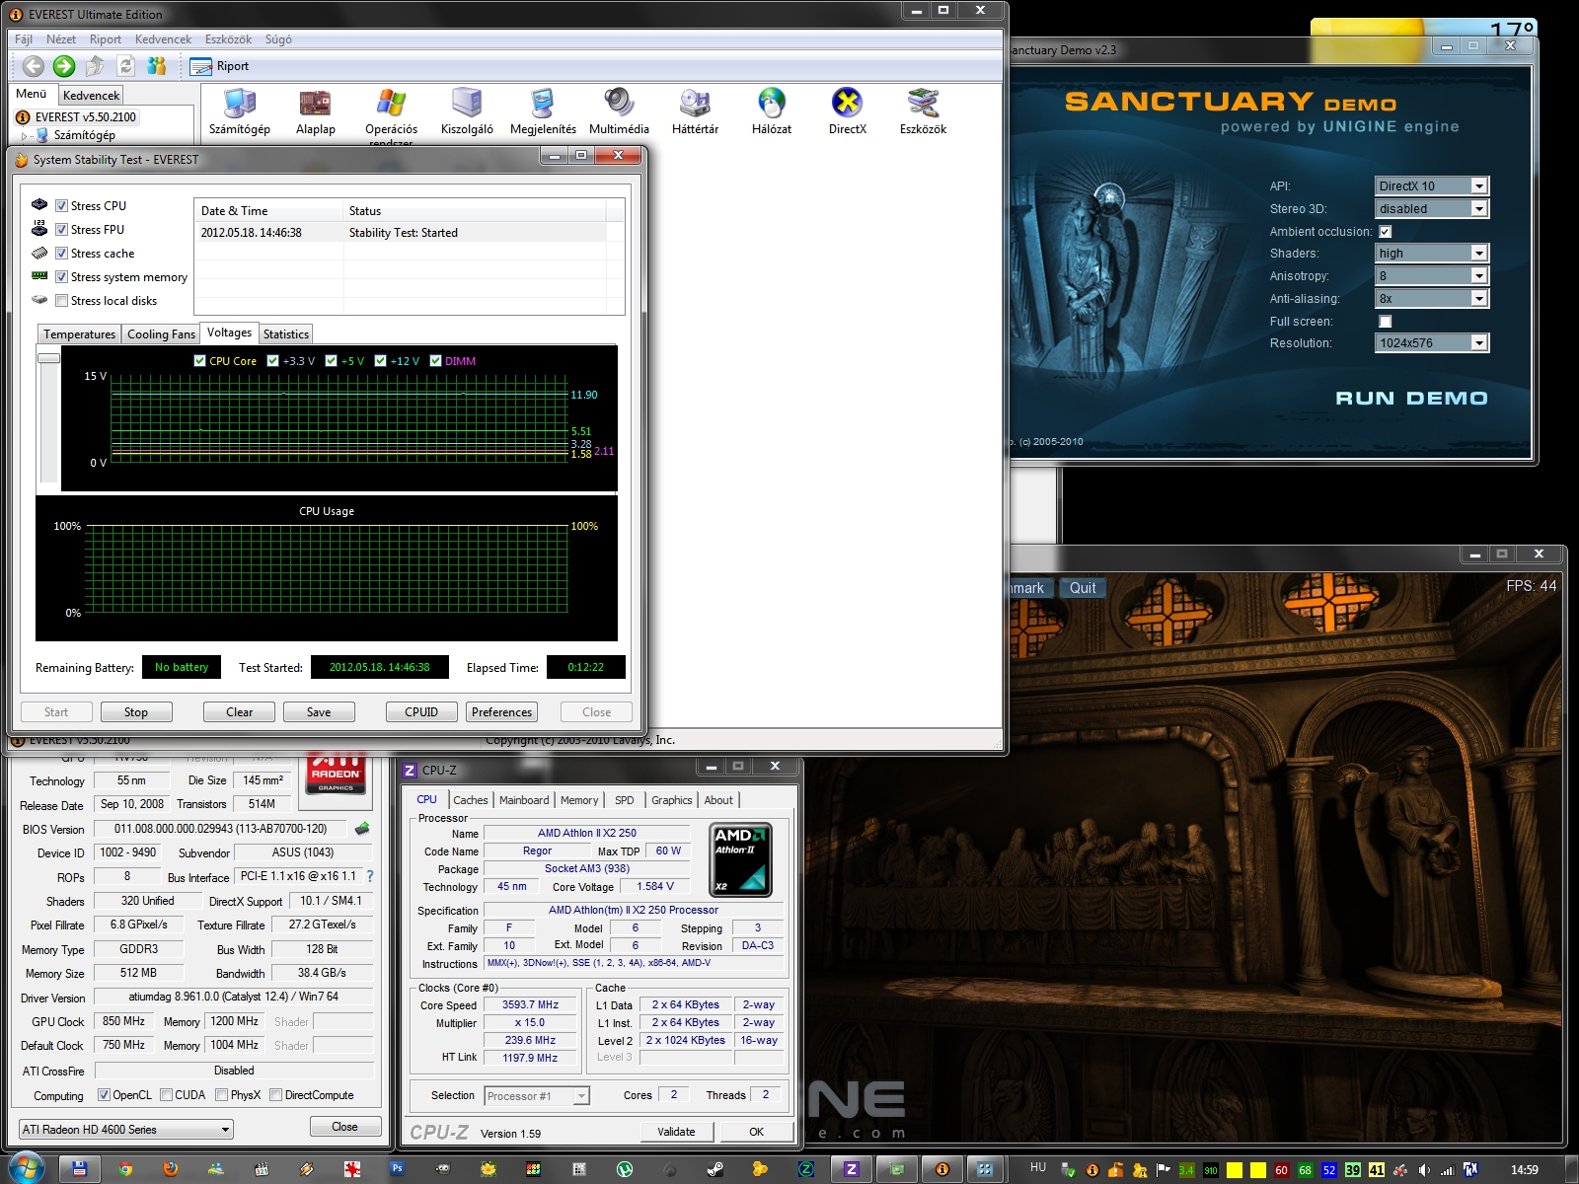Click the Stop button in stability test
The height and width of the screenshot is (1184, 1579).
tap(136, 711)
